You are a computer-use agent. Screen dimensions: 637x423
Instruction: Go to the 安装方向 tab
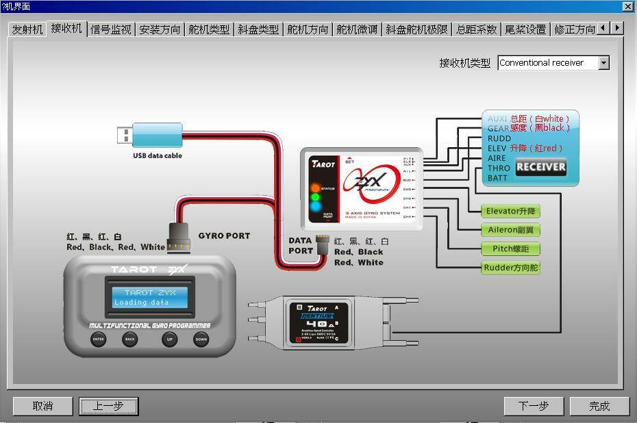(x=160, y=29)
